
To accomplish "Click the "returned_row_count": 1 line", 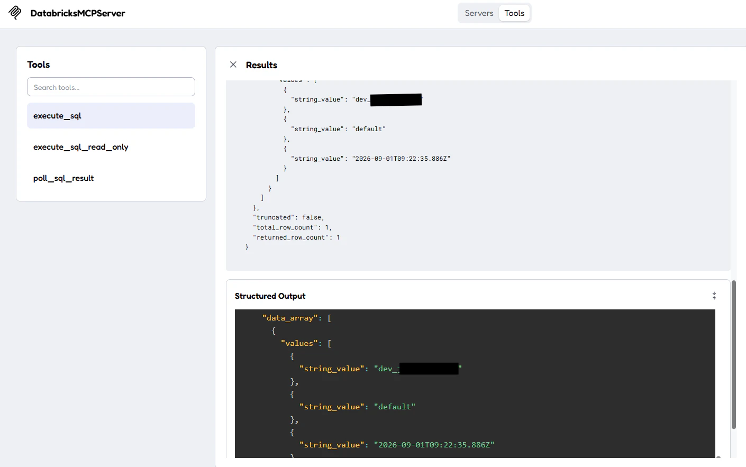I will click(296, 237).
